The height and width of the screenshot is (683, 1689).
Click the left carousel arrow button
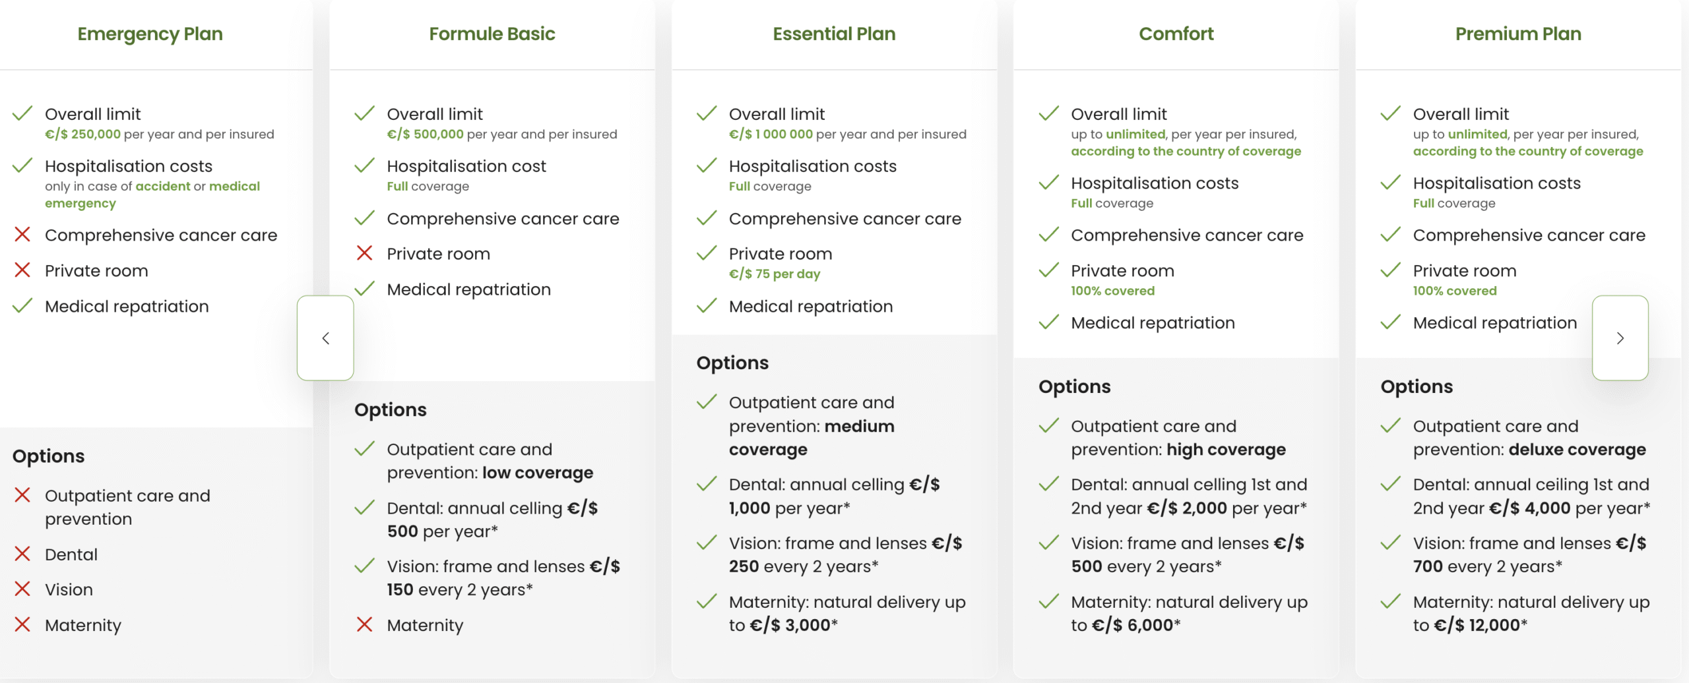tap(325, 338)
